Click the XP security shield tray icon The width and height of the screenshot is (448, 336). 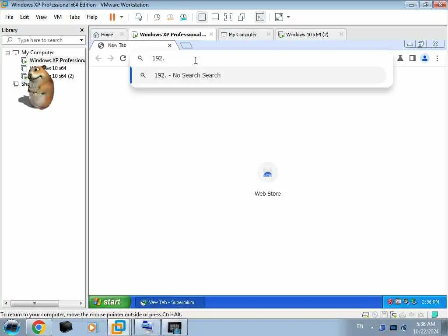(390, 302)
